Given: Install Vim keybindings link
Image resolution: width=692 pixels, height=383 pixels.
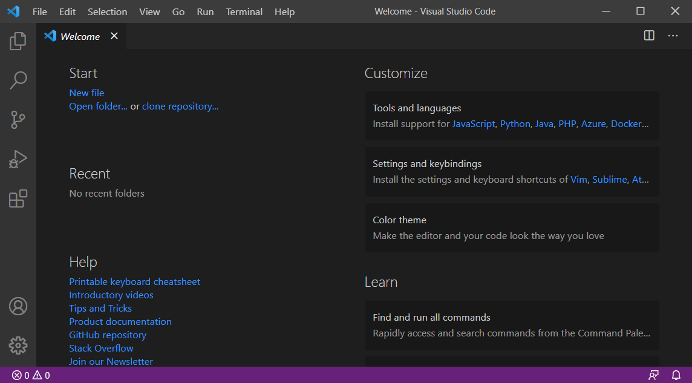Looking at the screenshot, I should pos(578,180).
